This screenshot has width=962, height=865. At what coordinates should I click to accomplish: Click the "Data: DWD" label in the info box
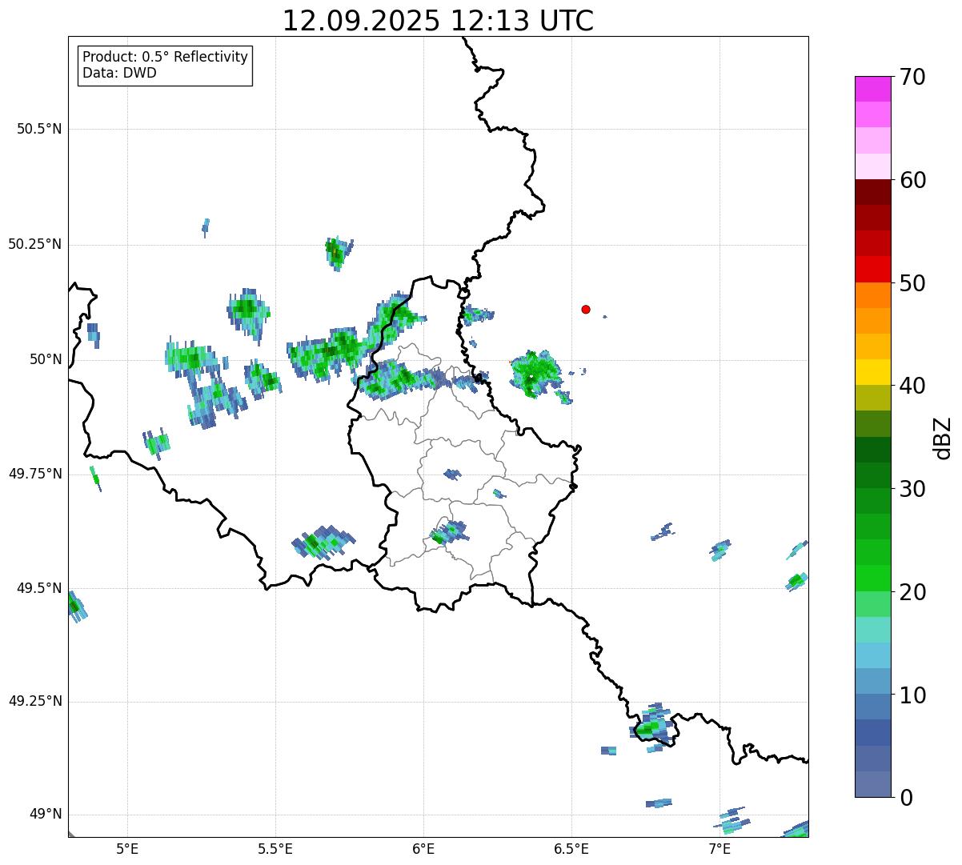(x=119, y=74)
